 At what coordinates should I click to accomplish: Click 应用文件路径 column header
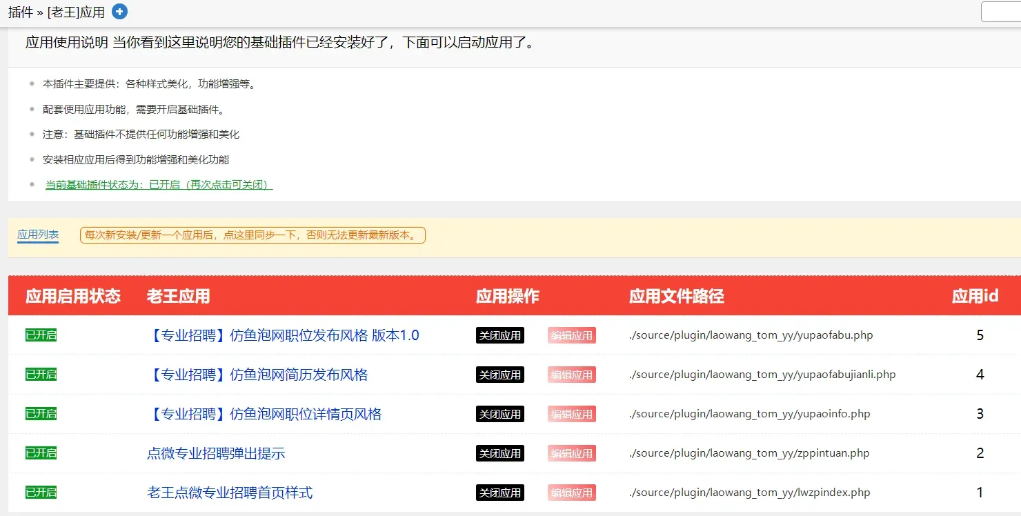click(x=677, y=297)
